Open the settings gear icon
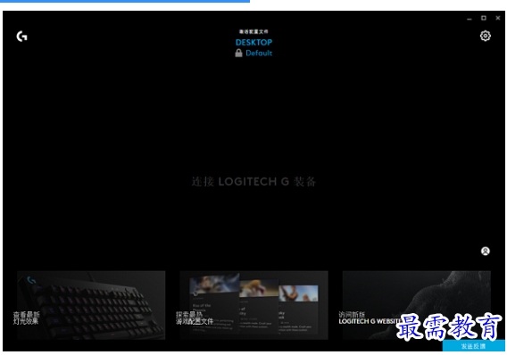This screenshot has height=355, width=507. tap(485, 36)
